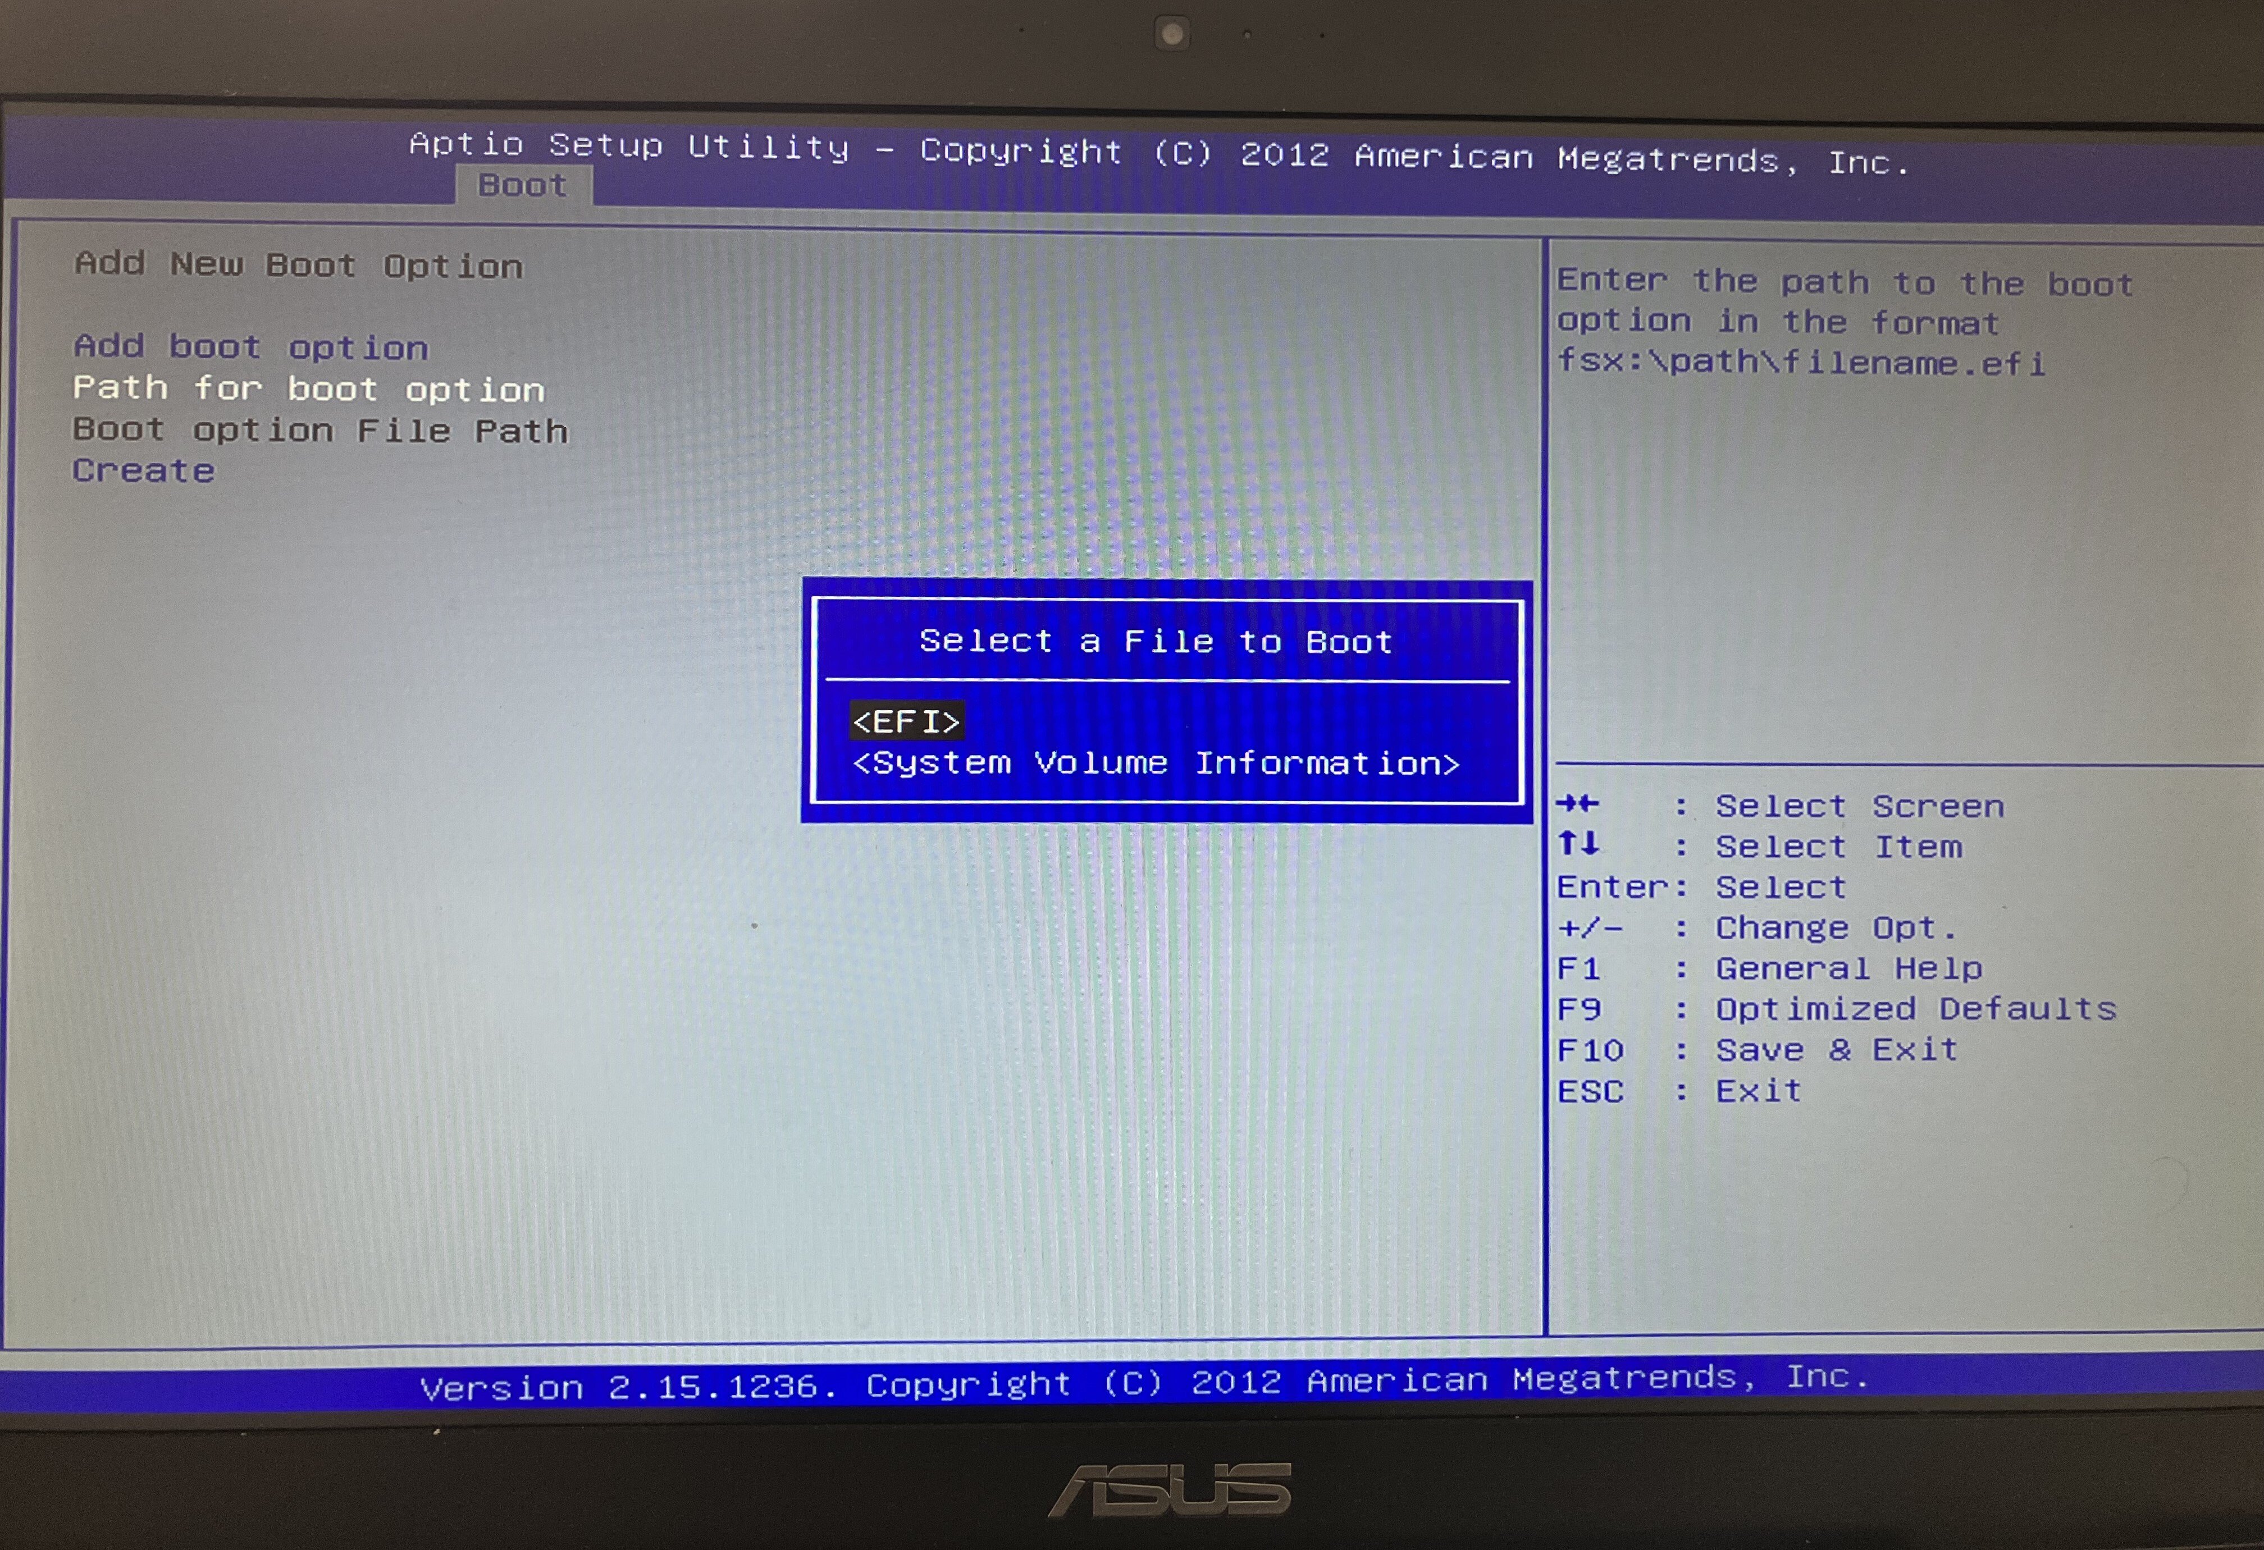The width and height of the screenshot is (2264, 1550).
Task: Click the ESC Exit hint
Action: coord(1679,1090)
